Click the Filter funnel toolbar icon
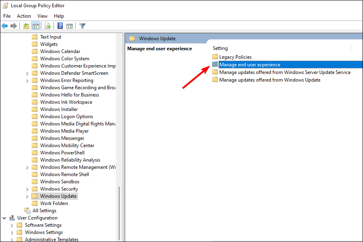This screenshot has height=242, width=363. point(82,26)
